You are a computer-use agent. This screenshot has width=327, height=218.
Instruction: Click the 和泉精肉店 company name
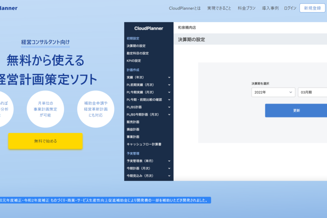(x=187, y=27)
